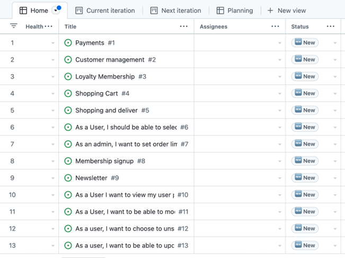Open issue 'As a User, I should be able to selec'
This screenshot has height=258, width=345.
[126, 127]
